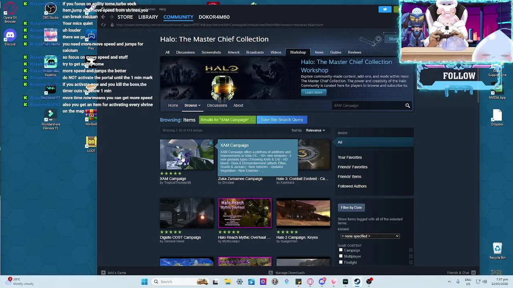Open the STORE menu in Steam
Viewport: 513px width, 288px height.
coord(125,17)
